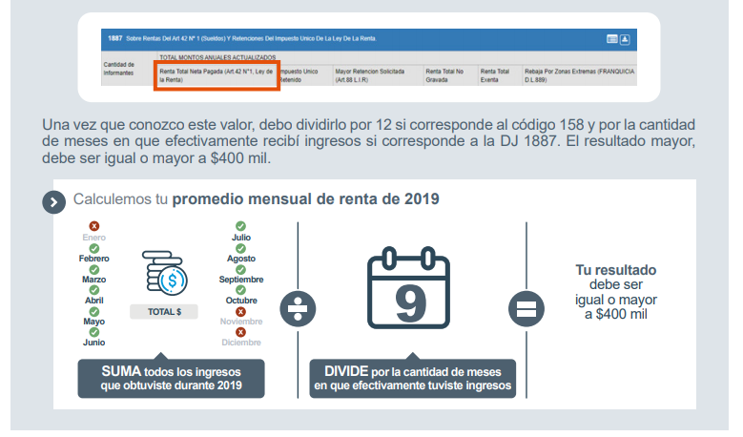Click the green check above Agosto
The image size is (743, 437).
tap(240, 248)
